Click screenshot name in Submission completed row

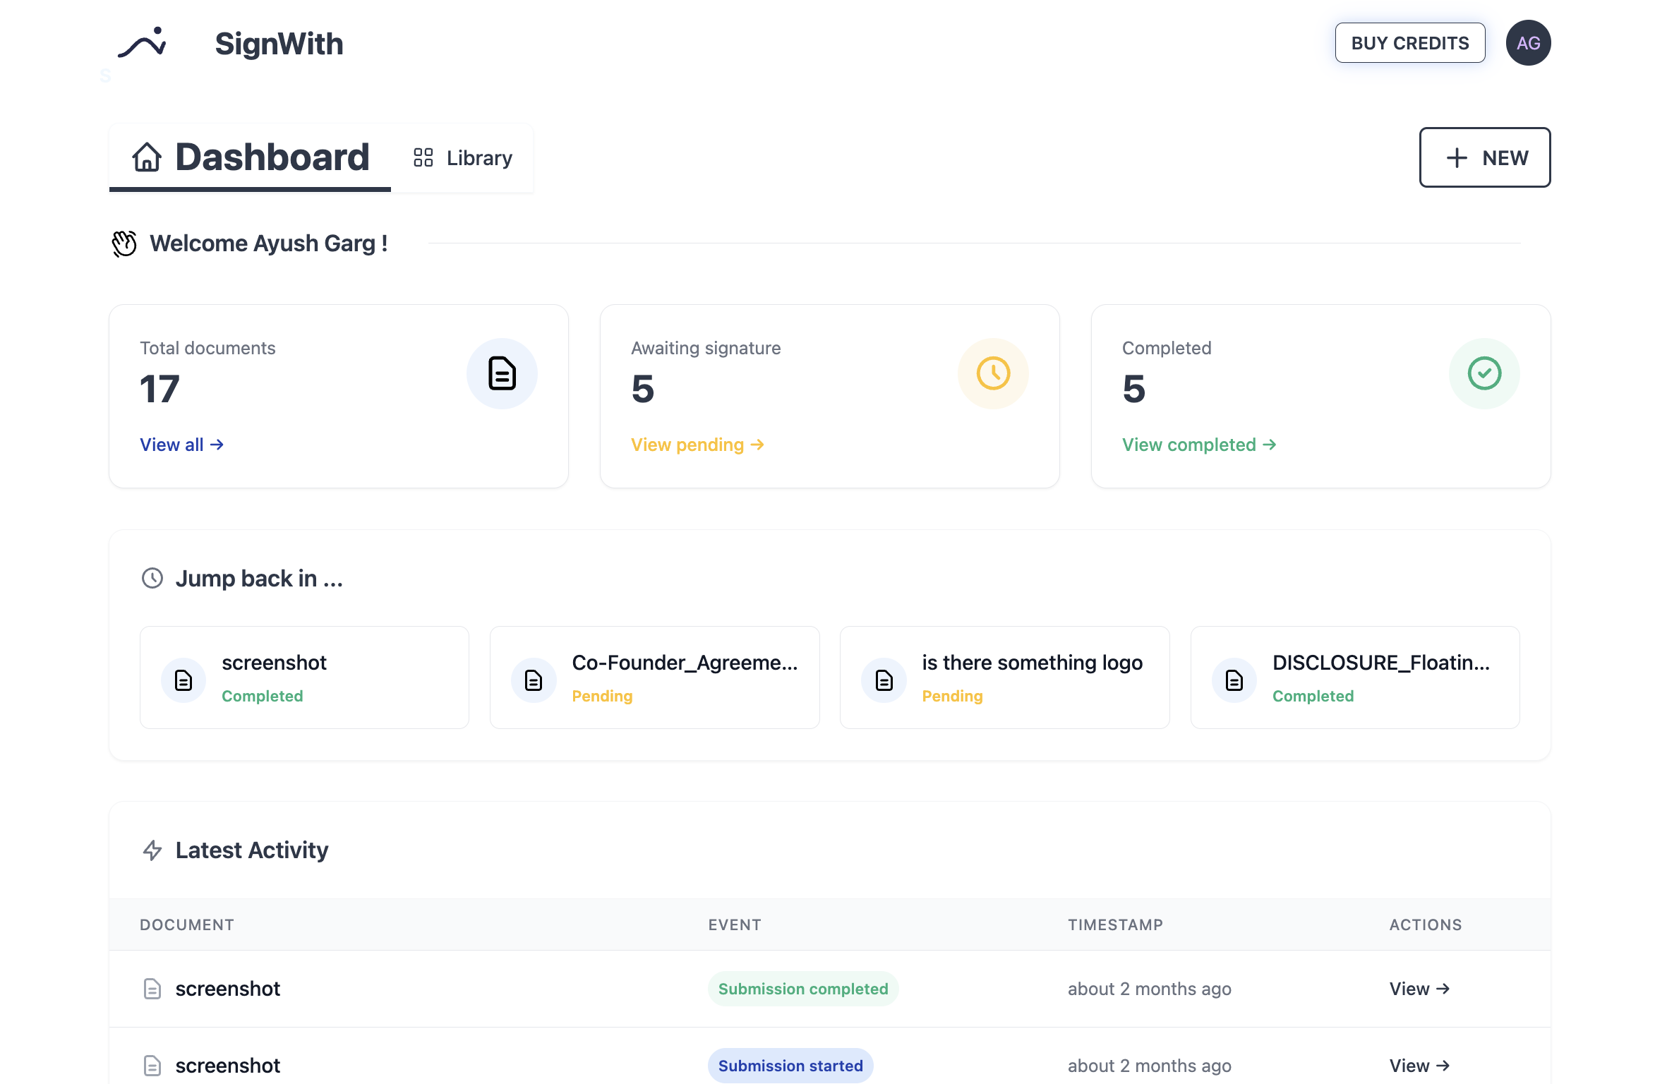click(227, 989)
